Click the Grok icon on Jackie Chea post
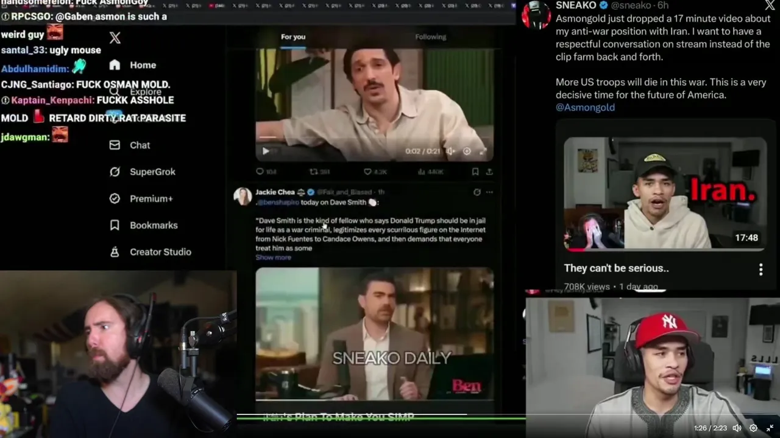Viewport: 780px width, 438px height. point(477,192)
